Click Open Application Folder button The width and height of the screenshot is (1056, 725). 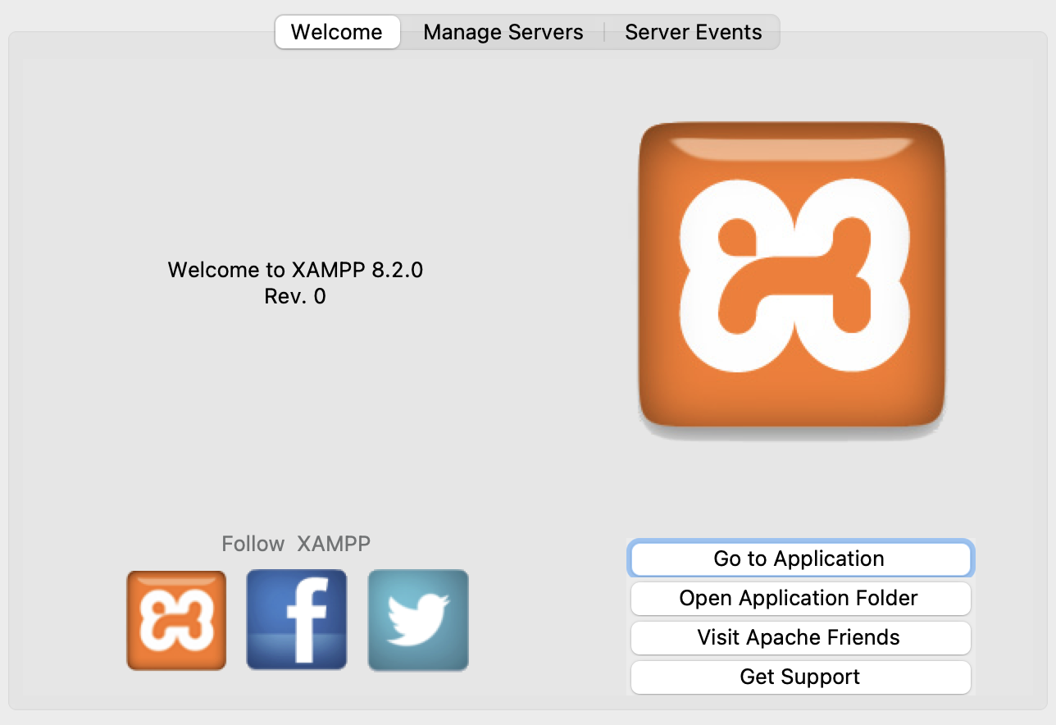coord(800,599)
